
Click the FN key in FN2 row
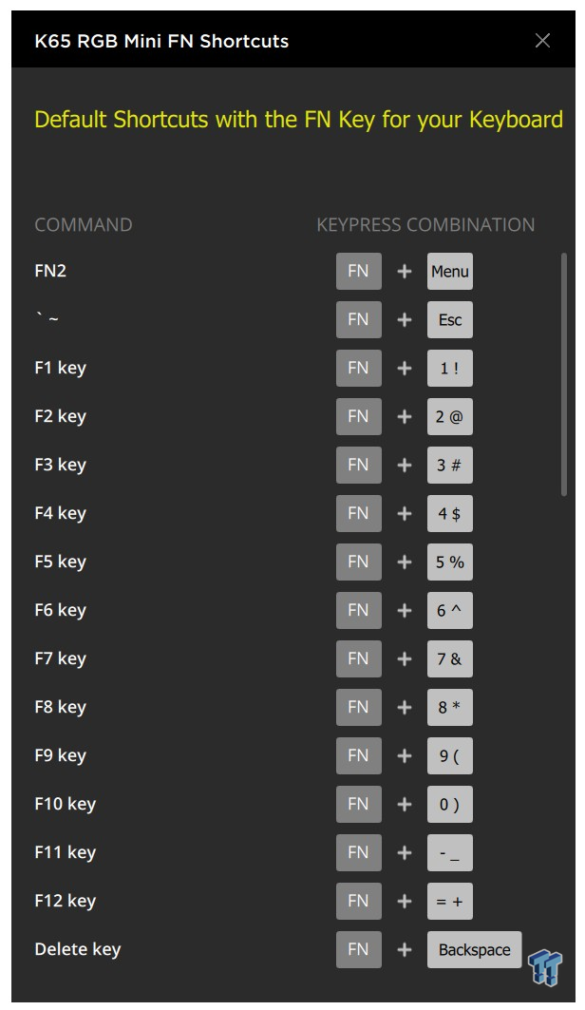tap(358, 271)
